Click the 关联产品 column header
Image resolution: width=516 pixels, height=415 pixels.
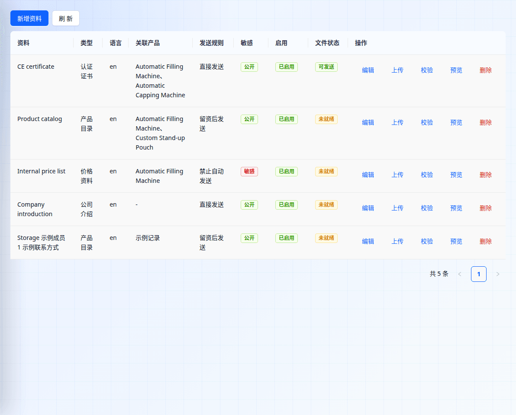pos(148,43)
